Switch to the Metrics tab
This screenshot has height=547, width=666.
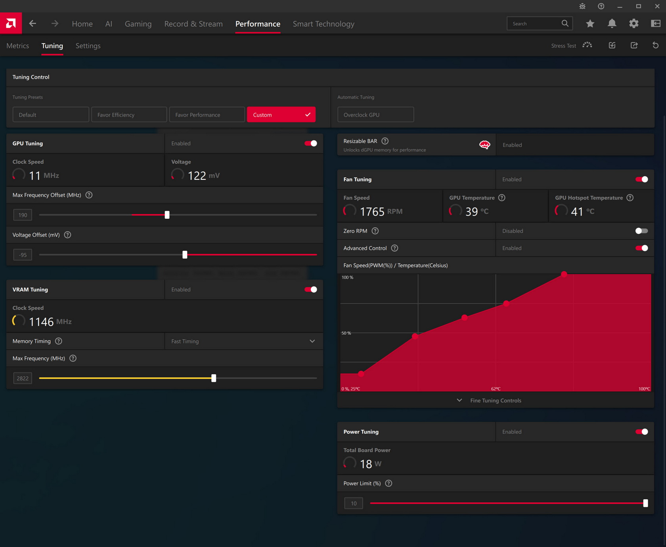point(18,46)
